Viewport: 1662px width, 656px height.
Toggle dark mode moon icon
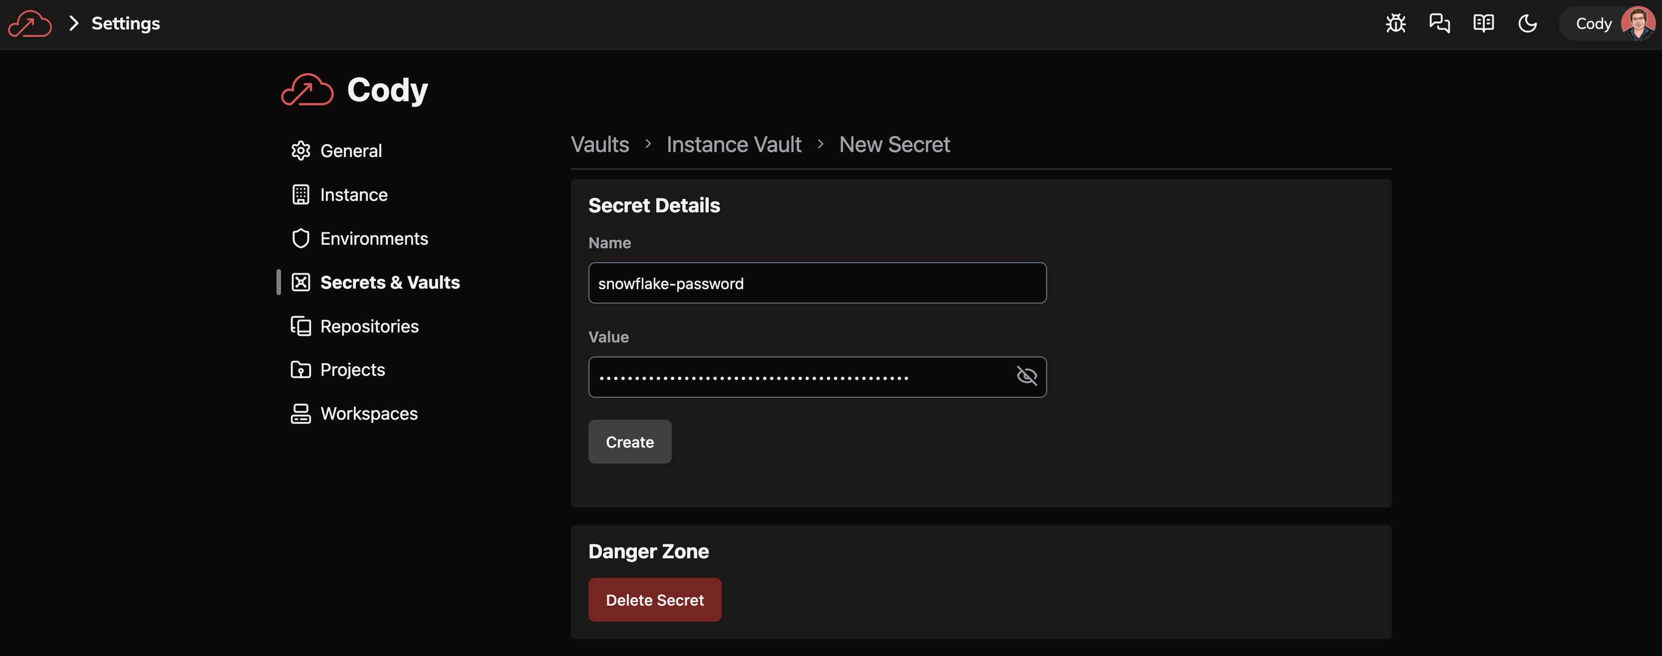click(1527, 24)
